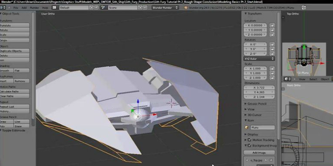Click the blue Z-axis manipulator arrow
The height and width of the screenshot is (166, 333).
pos(138,101)
